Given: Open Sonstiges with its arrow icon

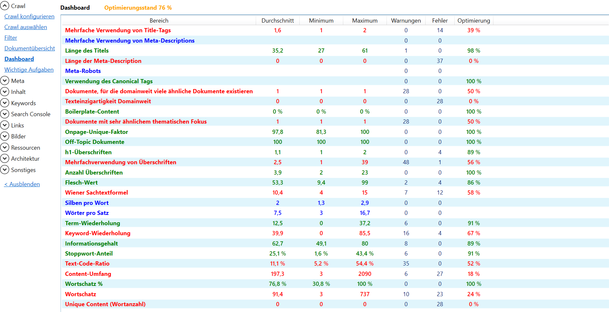Looking at the screenshot, I should click(5, 170).
